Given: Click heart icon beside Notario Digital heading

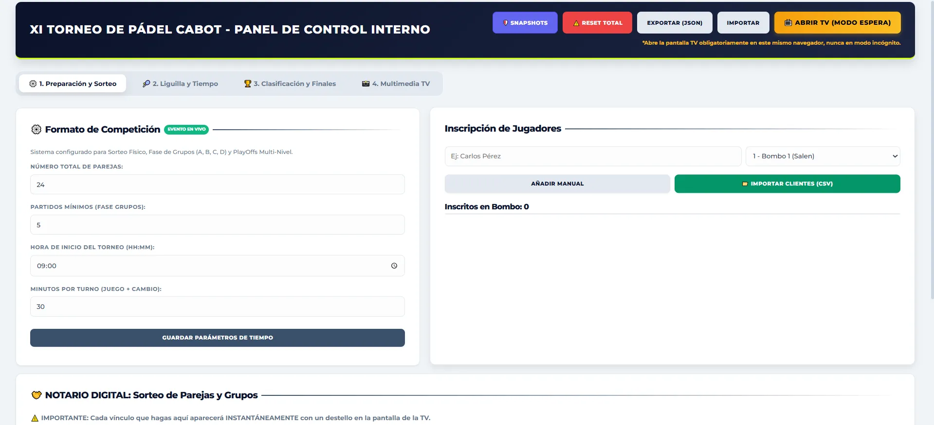Looking at the screenshot, I should coord(37,395).
